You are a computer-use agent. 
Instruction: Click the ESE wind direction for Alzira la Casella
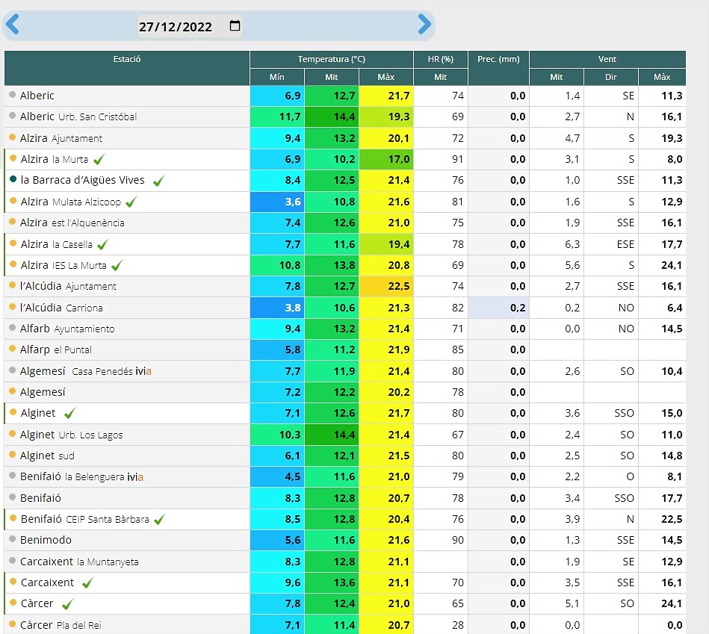point(625,244)
